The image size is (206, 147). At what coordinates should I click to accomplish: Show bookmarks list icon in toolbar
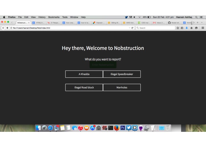pyautogui.click(x=182, y=28)
